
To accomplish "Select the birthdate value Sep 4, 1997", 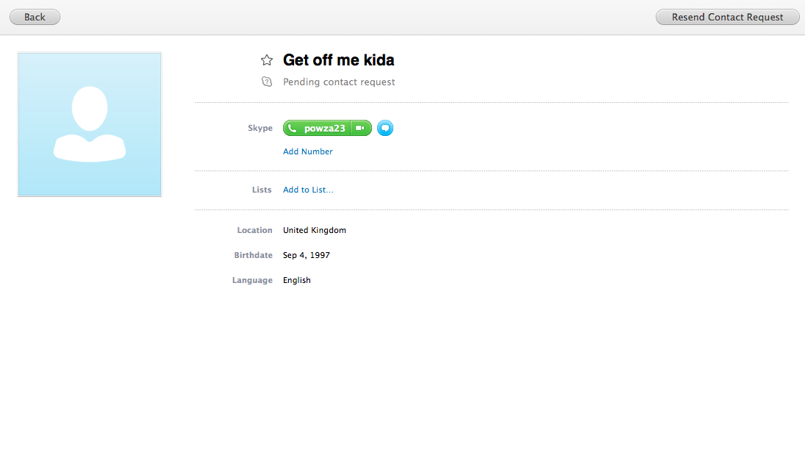I will (x=306, y=255).
